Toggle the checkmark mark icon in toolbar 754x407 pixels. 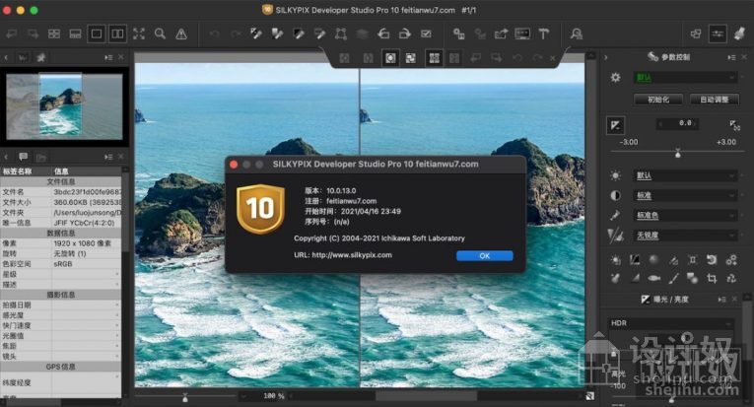click(x=426, y=34)
